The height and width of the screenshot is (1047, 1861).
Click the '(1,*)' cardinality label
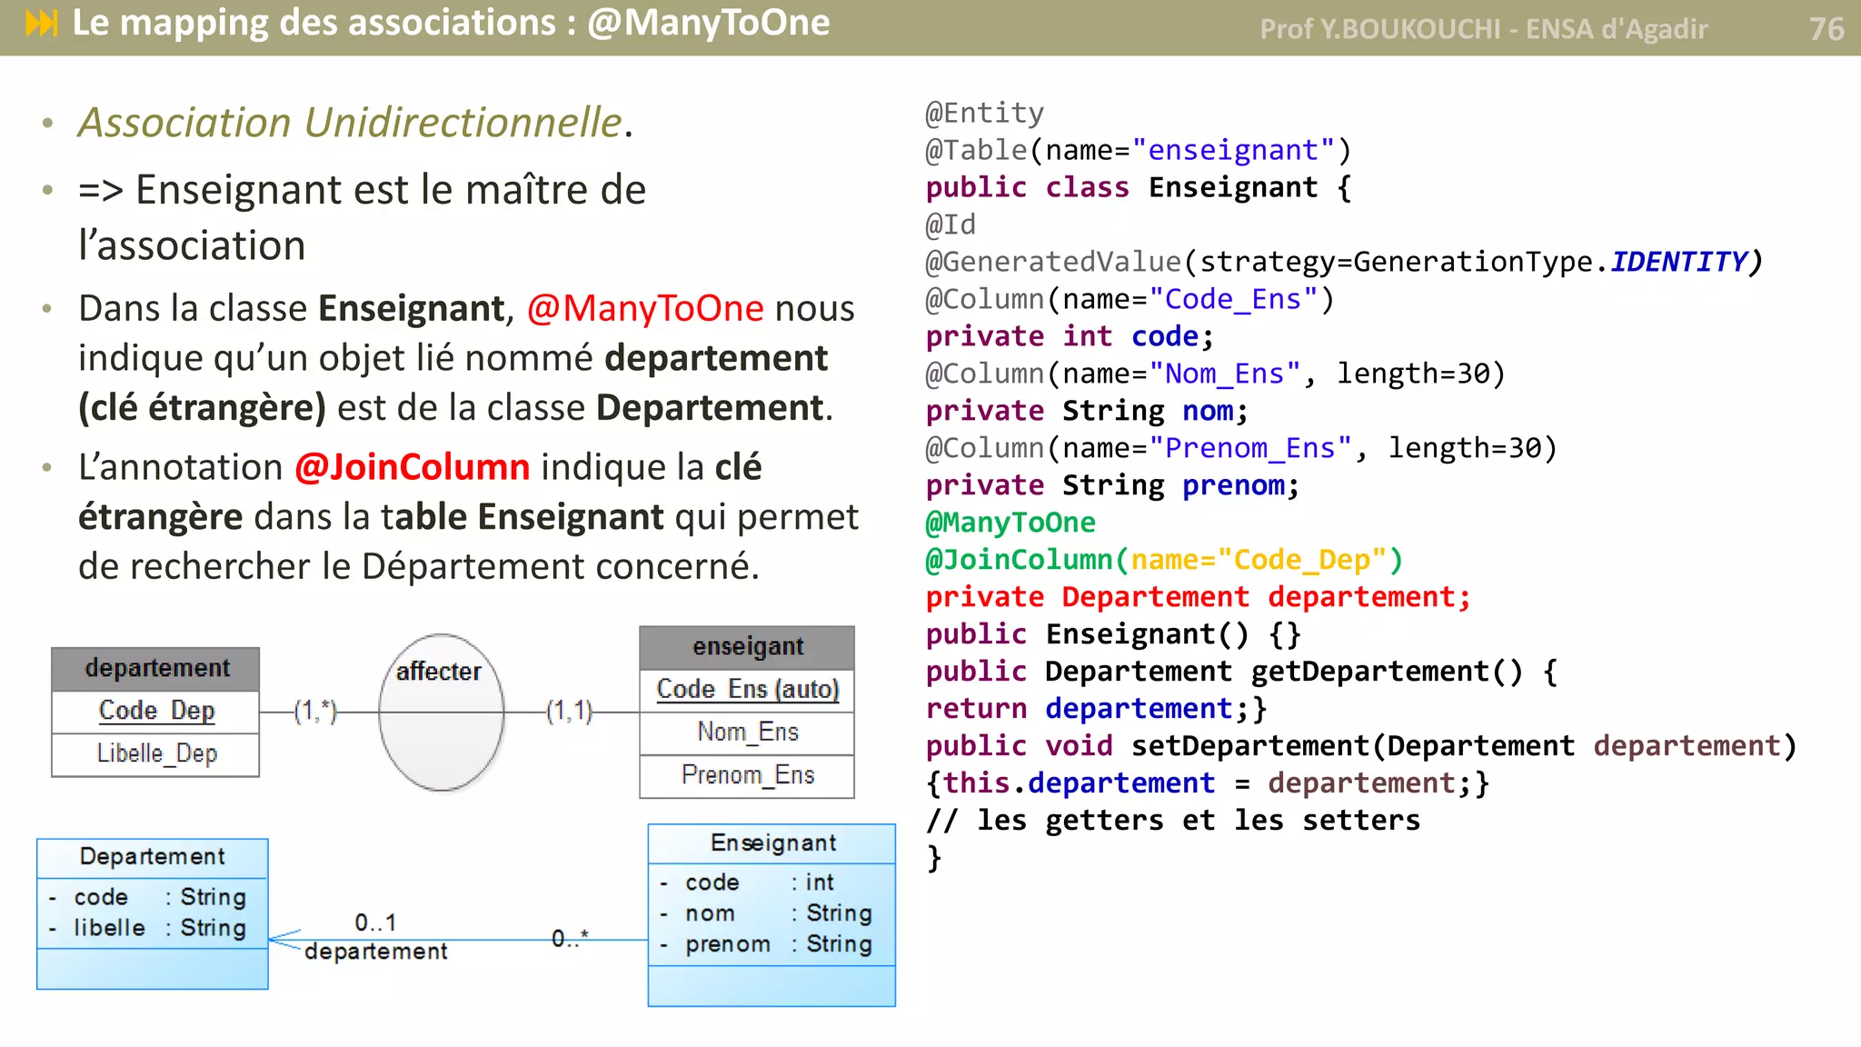point(315,711)
